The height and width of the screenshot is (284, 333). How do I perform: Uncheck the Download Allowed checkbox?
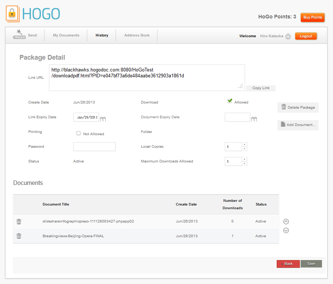230,101
